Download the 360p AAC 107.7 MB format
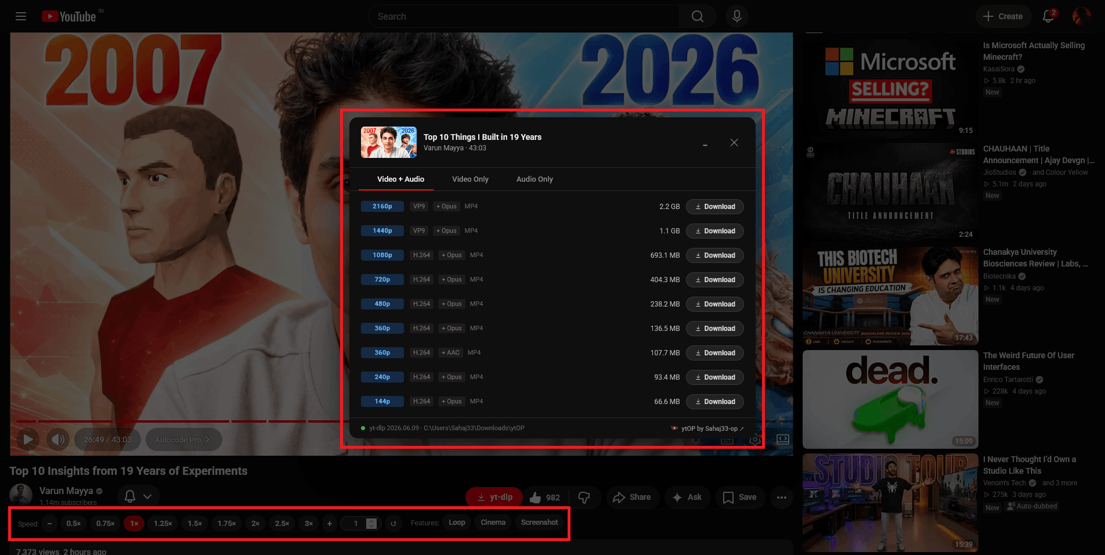This screenshot has height=555, width=1105. [x=715, y=353]
